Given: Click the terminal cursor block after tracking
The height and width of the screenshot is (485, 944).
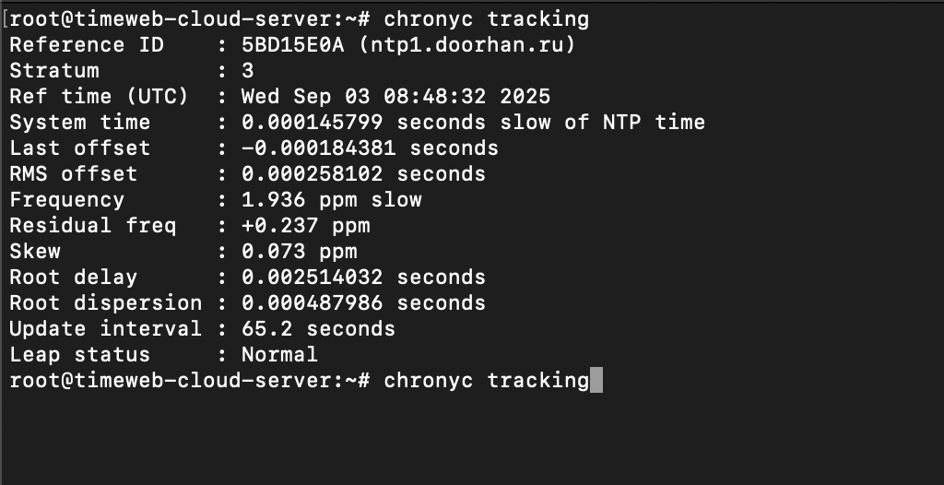Looking at the screenshot, I should coord(596,380).
